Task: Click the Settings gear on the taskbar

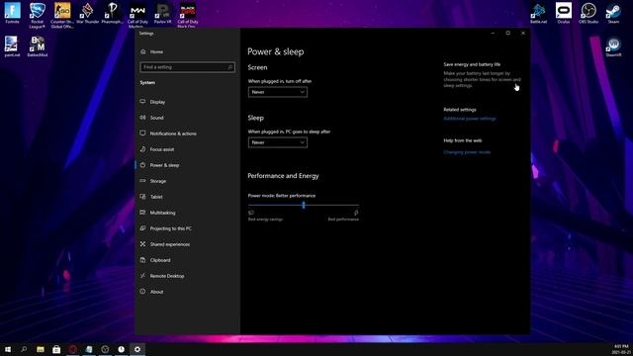Action: coord(137,349)
